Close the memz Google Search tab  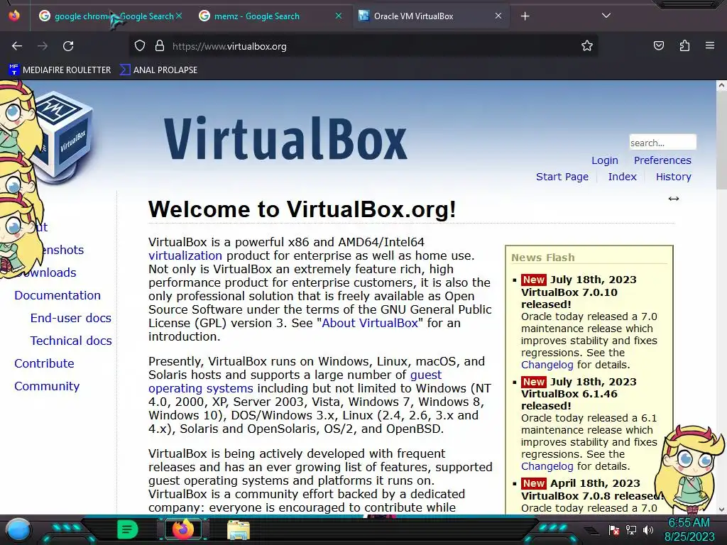pos(339,16)
